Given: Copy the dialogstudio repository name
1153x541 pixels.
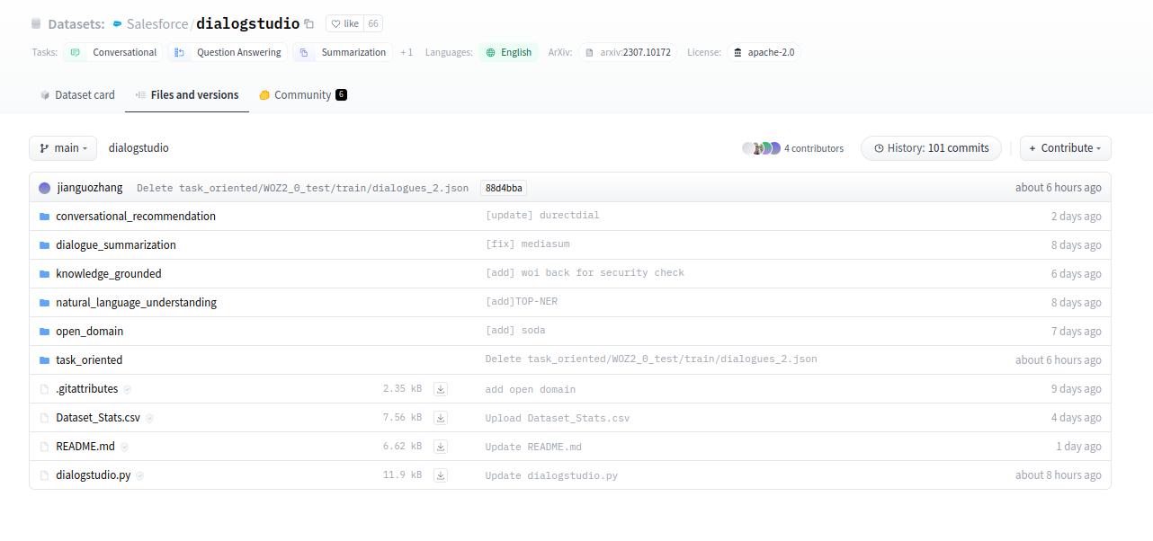Looking at the screenshot, I should coord(308,23).
